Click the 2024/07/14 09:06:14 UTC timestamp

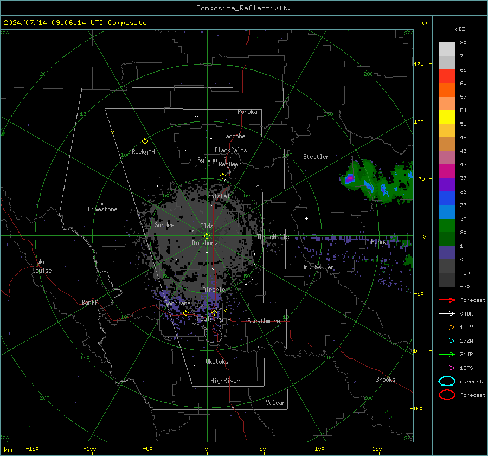pos(75,23)
